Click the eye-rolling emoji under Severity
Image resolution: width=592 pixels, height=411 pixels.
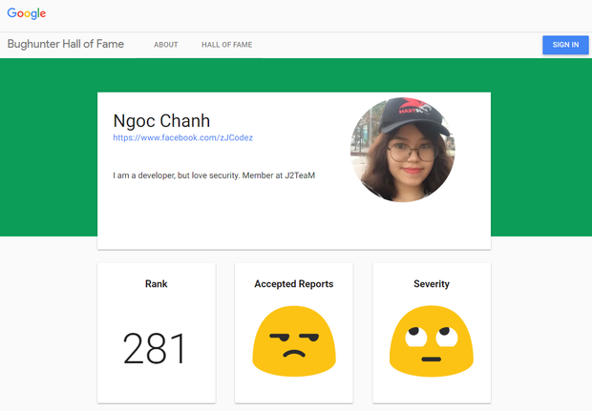point(432,341)
